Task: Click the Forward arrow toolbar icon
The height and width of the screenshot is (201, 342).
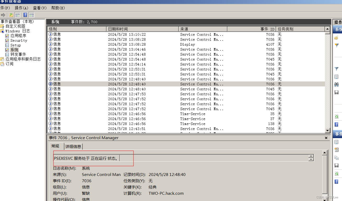Action: (3, 15)
